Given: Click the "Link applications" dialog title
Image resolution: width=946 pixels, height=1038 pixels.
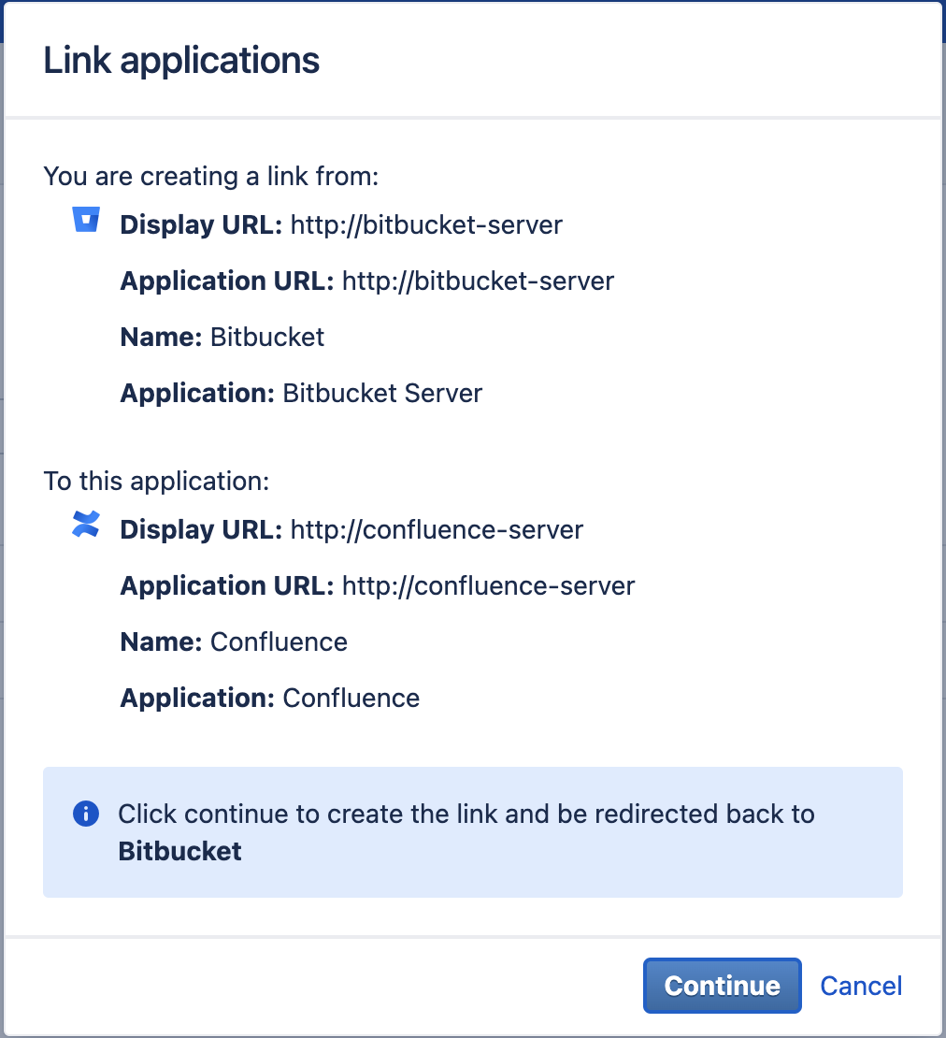Looking at the screenshot, I should 181,61.
